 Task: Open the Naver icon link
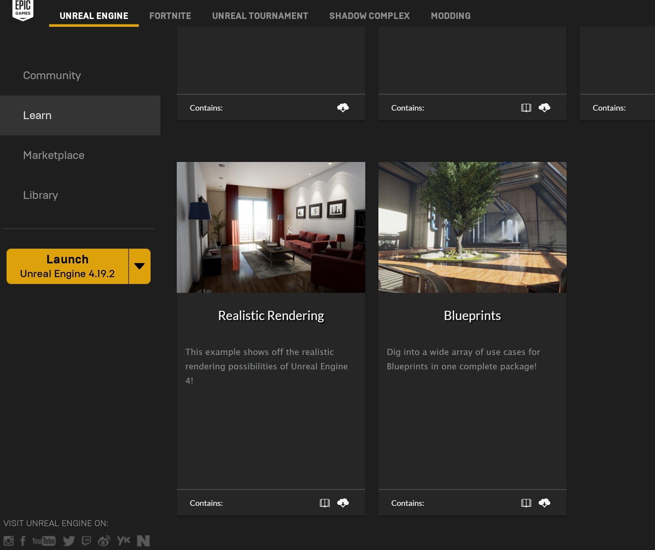coord(143,541)
